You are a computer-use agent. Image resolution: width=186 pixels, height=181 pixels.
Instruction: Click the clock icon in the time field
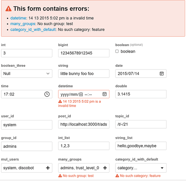tap(47, 94)
